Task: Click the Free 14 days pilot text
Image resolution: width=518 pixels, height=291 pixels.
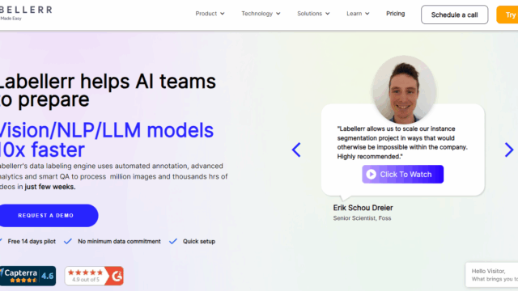Action: tap(32, 242)
